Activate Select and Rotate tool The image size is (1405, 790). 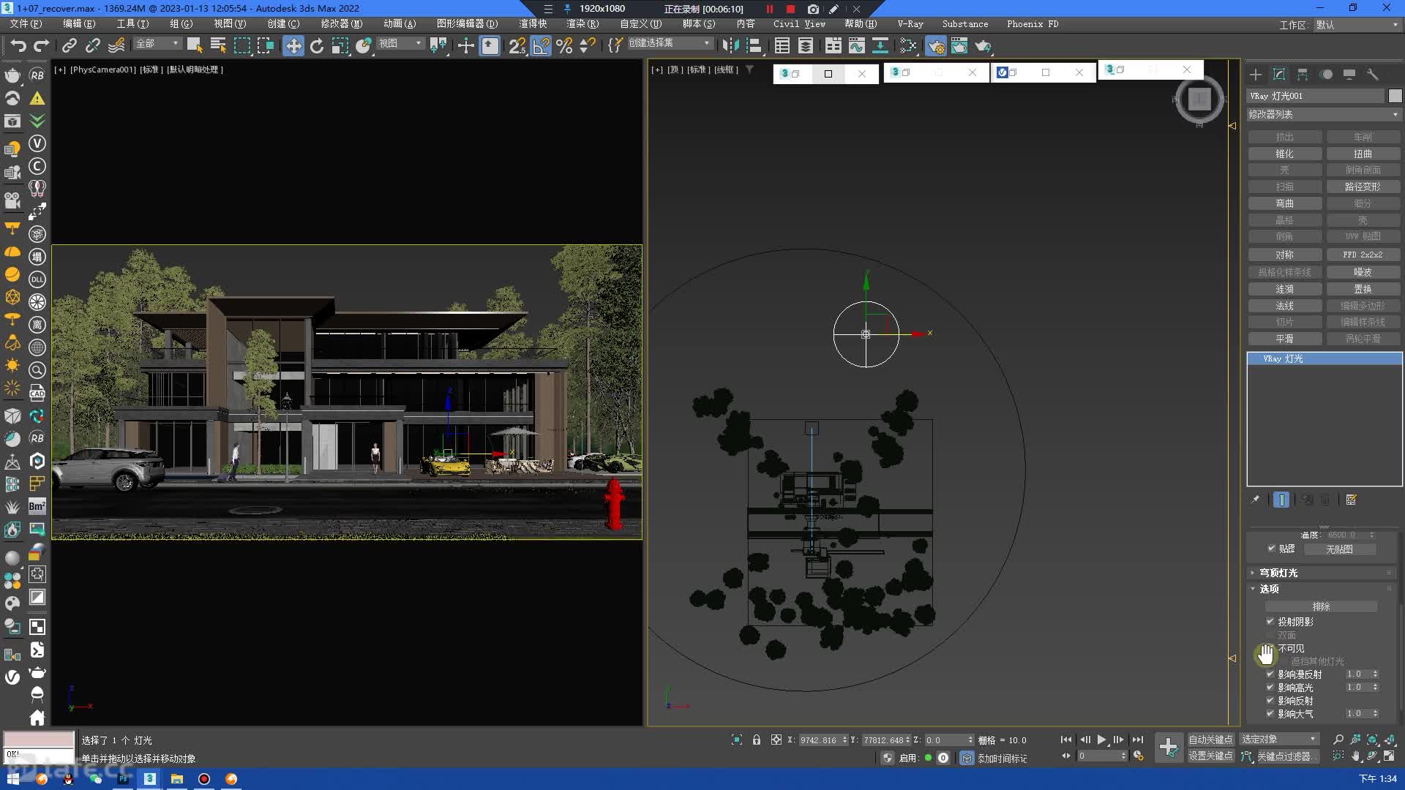[x=317, y=45]
